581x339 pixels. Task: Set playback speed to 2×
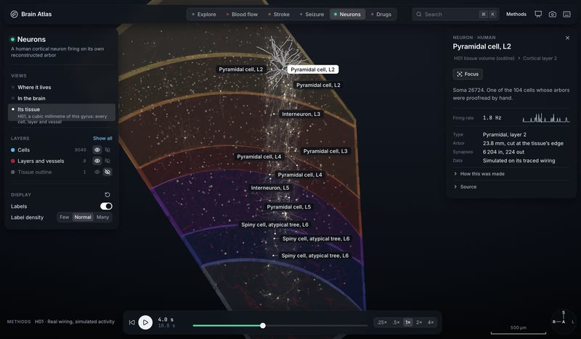pos(419,322)
